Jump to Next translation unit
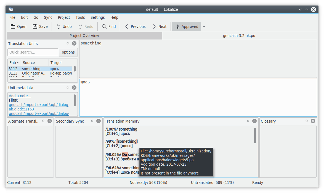The image size is (324, 193). point(160,27)
